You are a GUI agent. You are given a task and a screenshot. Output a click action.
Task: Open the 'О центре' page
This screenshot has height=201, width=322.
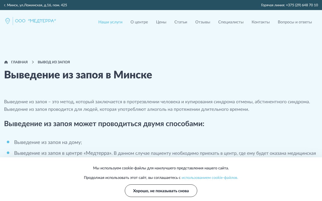tap(139, 22)
